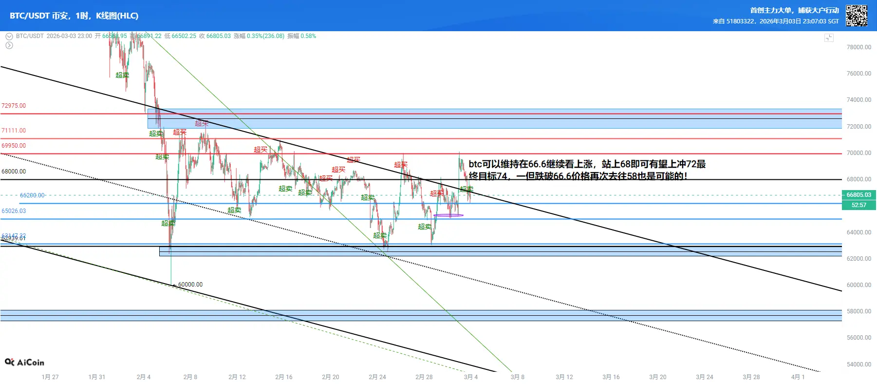Image resolution: width=877 pixels, height=384 pixels.
Task: Click the "BTC/USDT" symbol name in the legend
Action: [30, 36]
